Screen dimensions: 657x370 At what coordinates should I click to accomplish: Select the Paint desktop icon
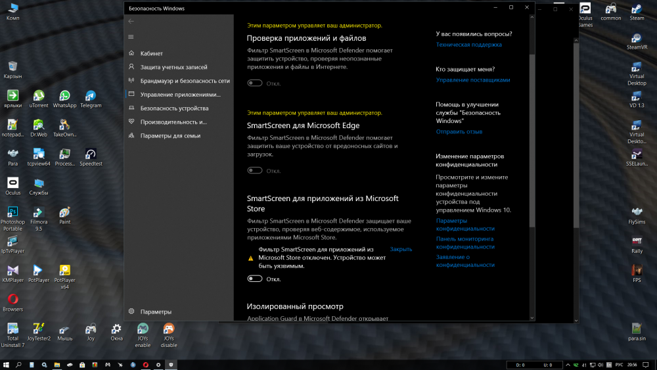tap(64, 216)
